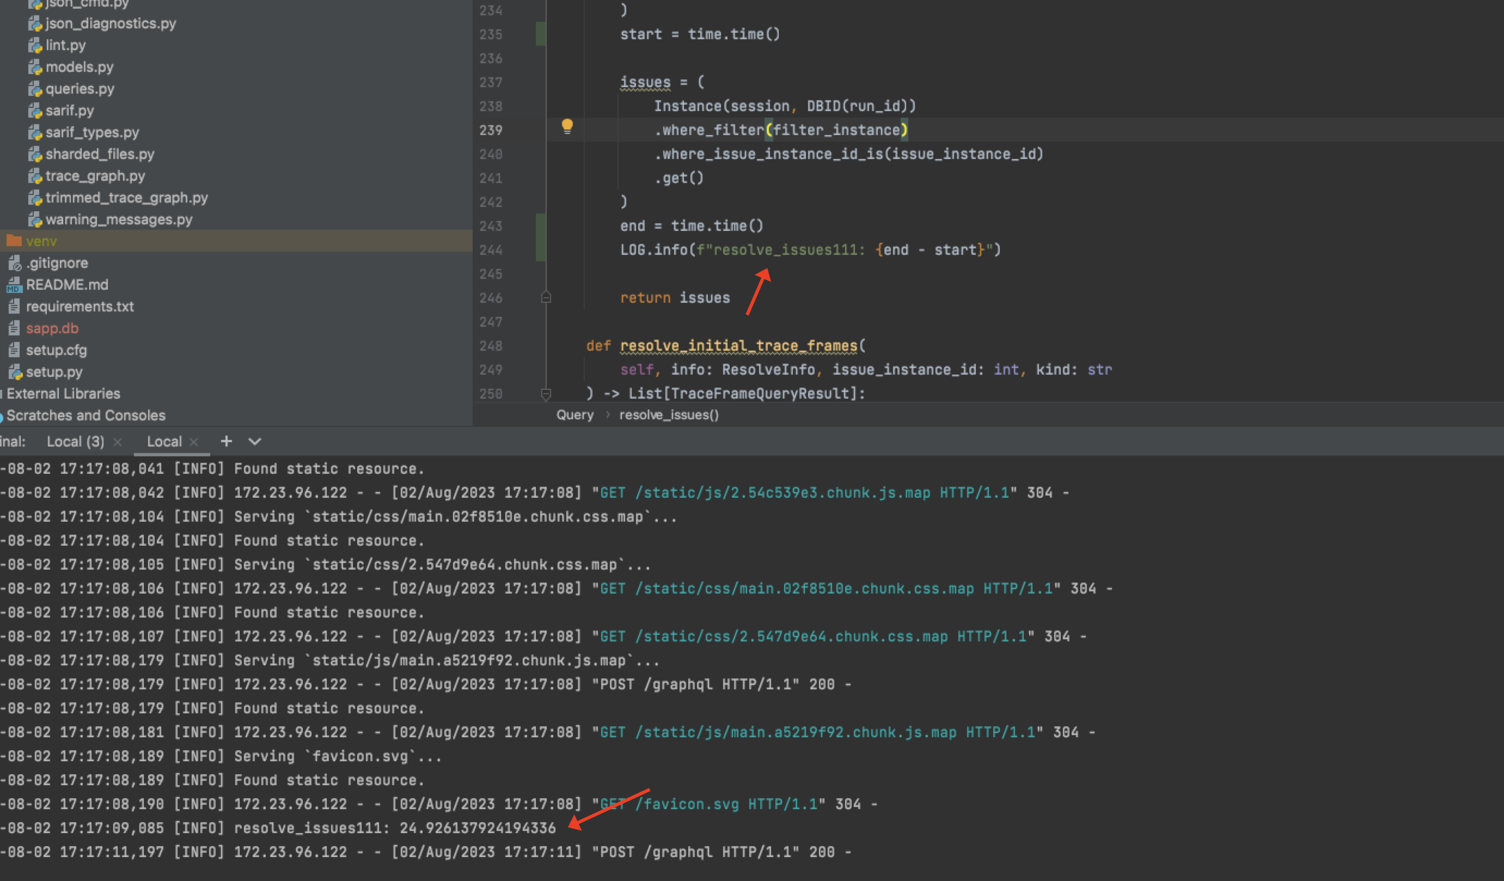Click the database icon next to sapp.db
This screenshot has height=881, width=1504.
(14, 328)
